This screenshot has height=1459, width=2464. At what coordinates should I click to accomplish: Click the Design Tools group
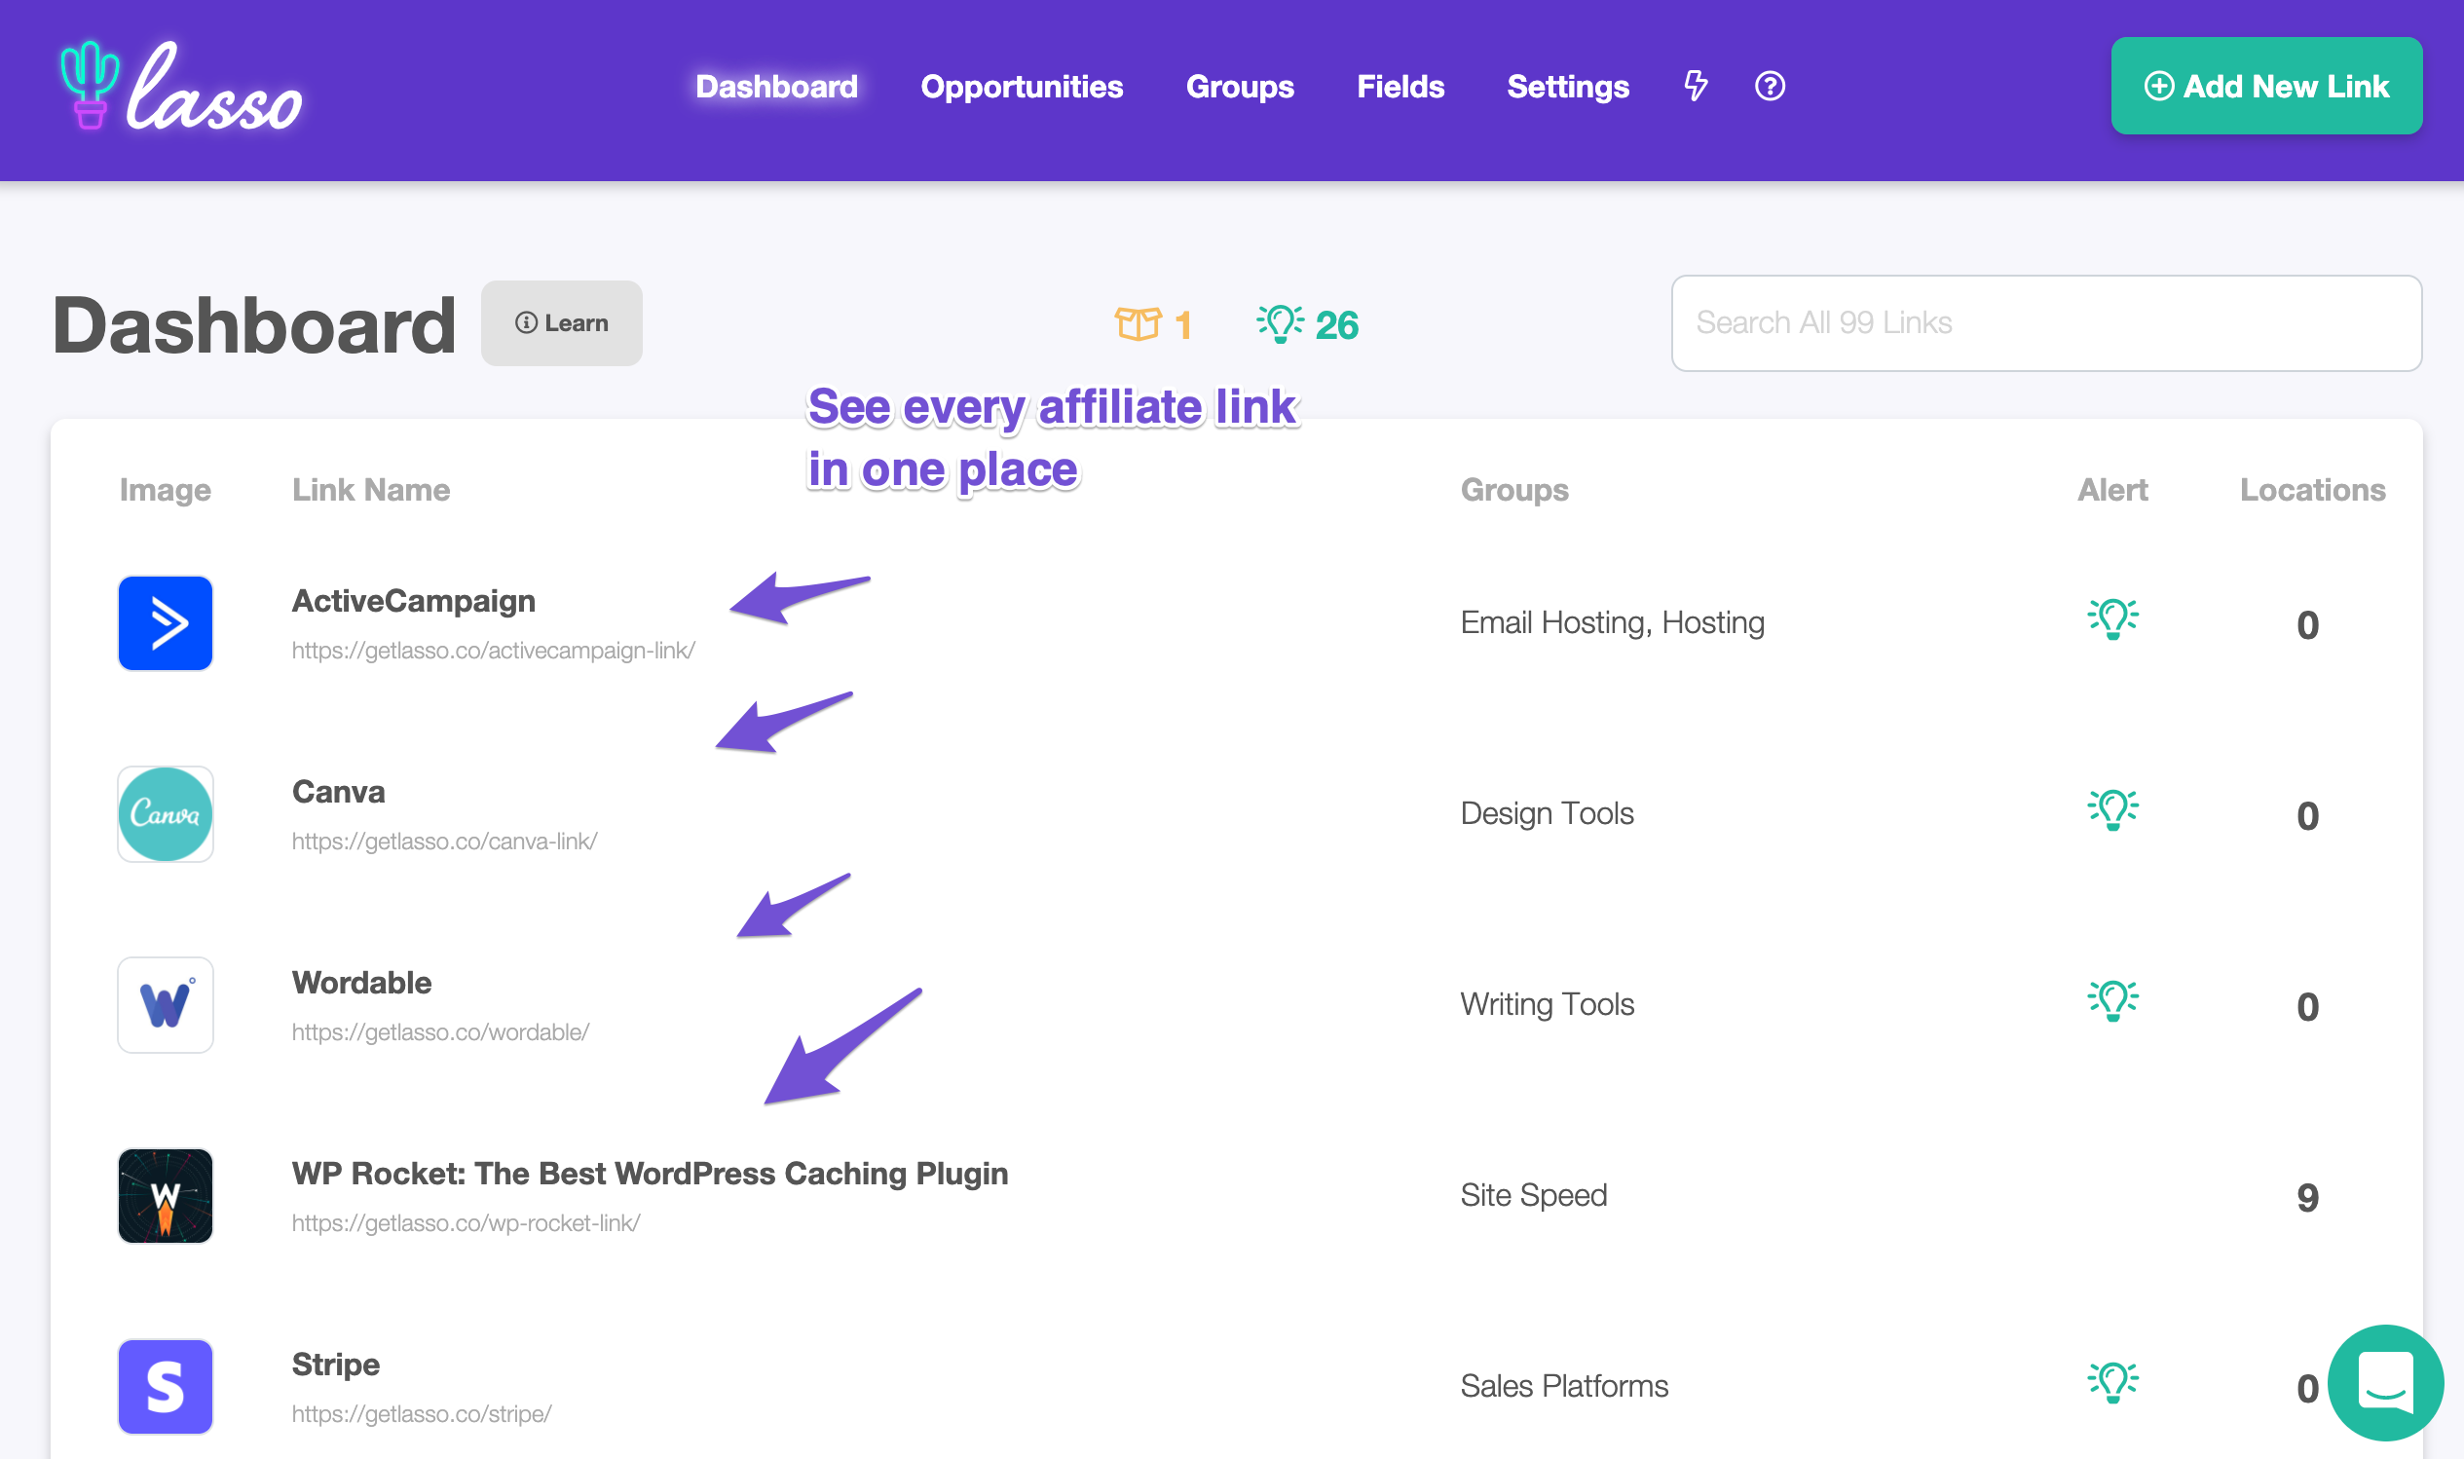pyautogui.click(x=1546, y=813)
